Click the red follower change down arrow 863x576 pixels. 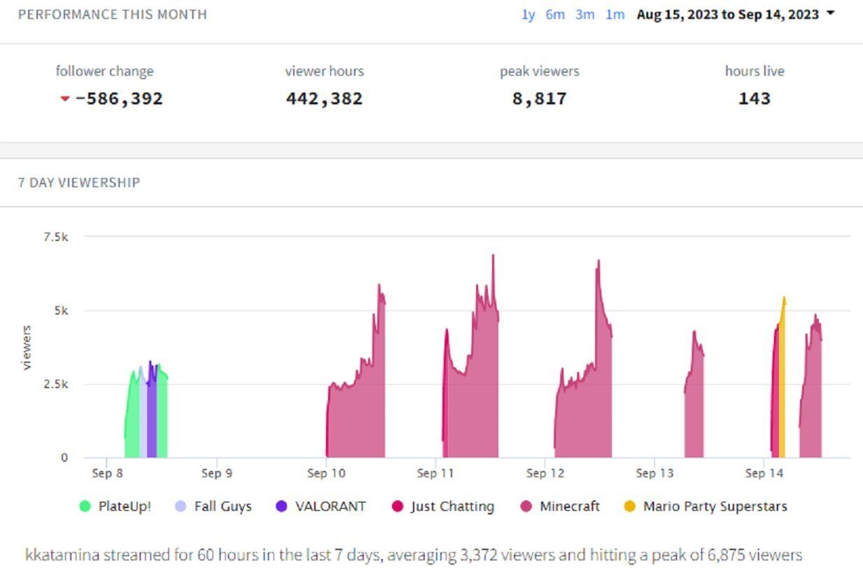click(65, 99)
